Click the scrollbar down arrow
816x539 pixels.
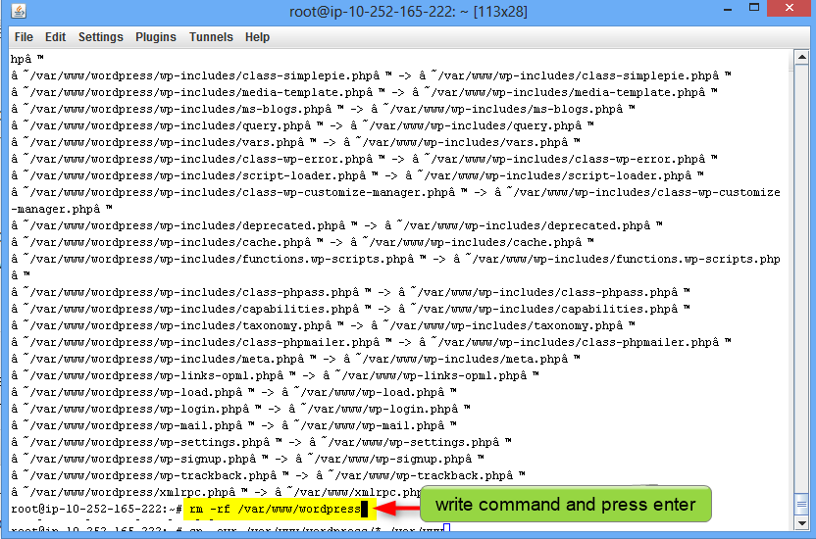[x=801, y=523]
